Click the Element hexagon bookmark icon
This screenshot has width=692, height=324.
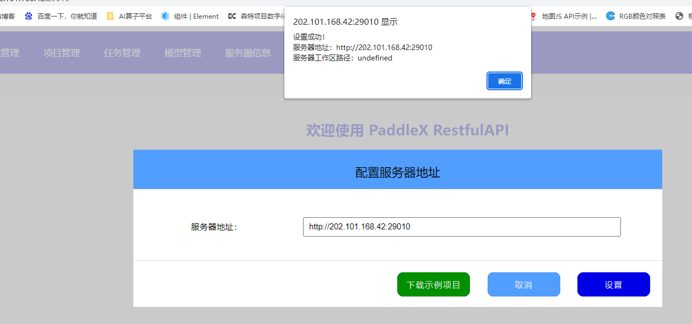coord(165,16)
